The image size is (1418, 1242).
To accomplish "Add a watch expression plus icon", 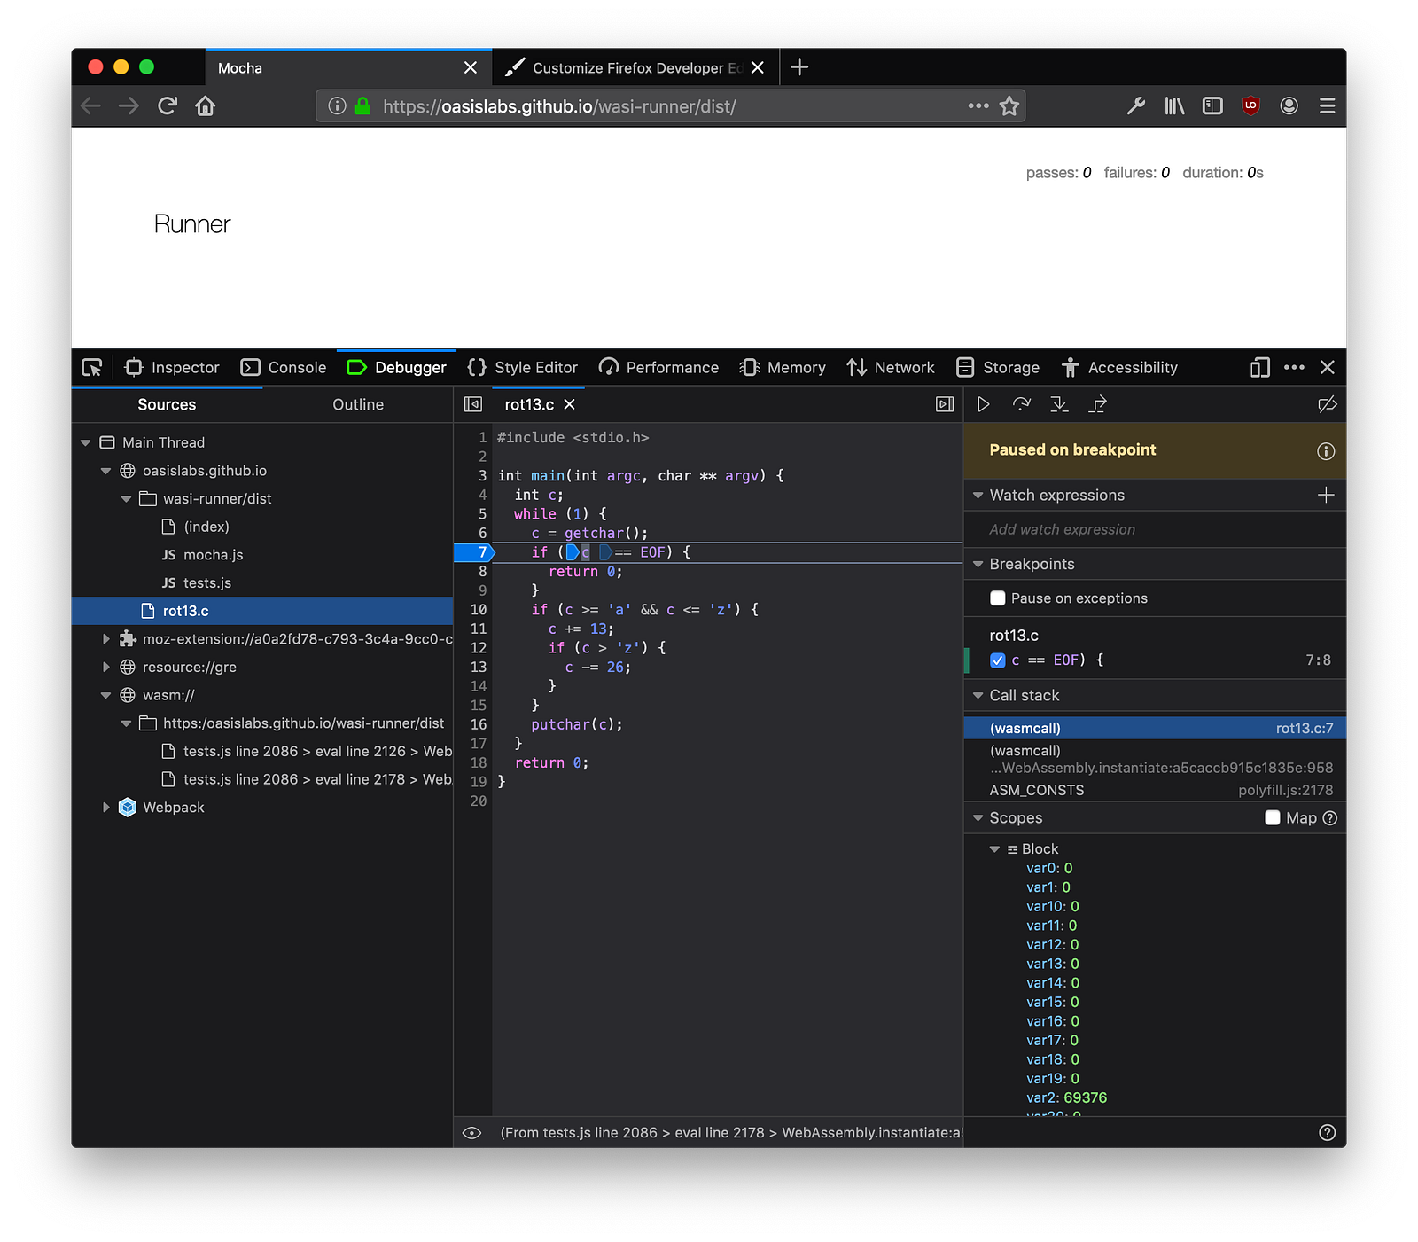I will [x=1326, y=495].
